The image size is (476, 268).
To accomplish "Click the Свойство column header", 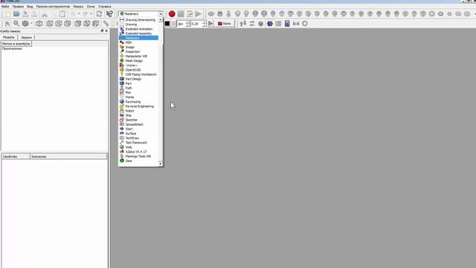I will pos(16,156).
